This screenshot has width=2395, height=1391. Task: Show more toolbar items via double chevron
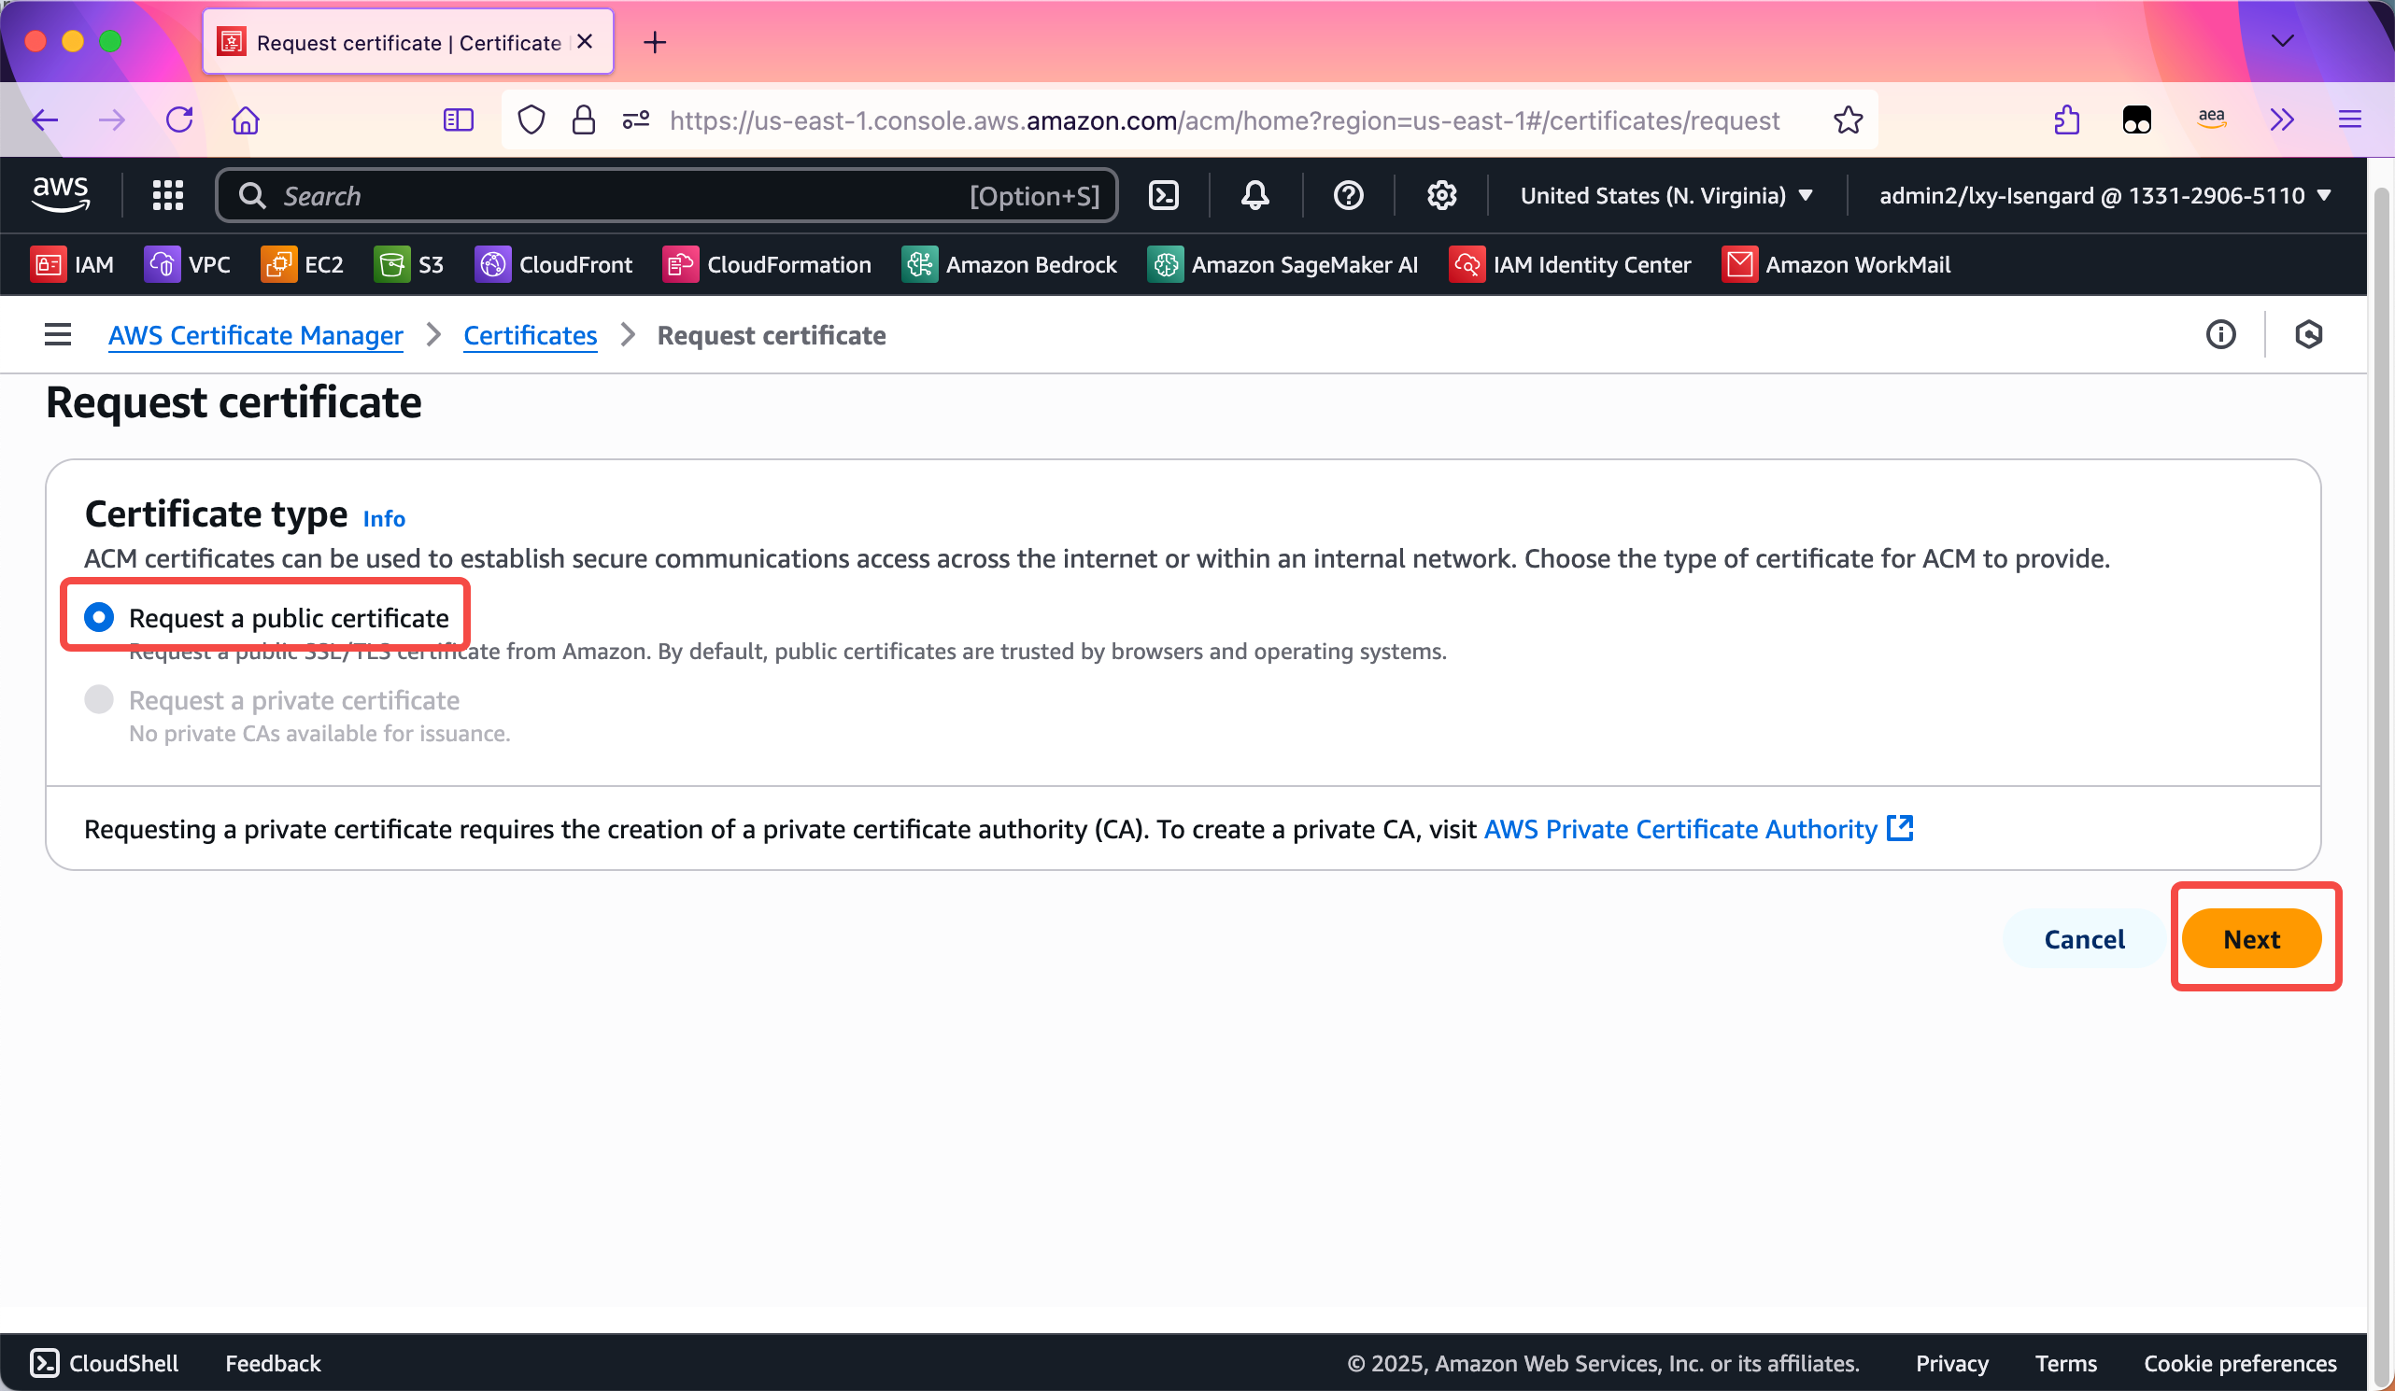2282,119
